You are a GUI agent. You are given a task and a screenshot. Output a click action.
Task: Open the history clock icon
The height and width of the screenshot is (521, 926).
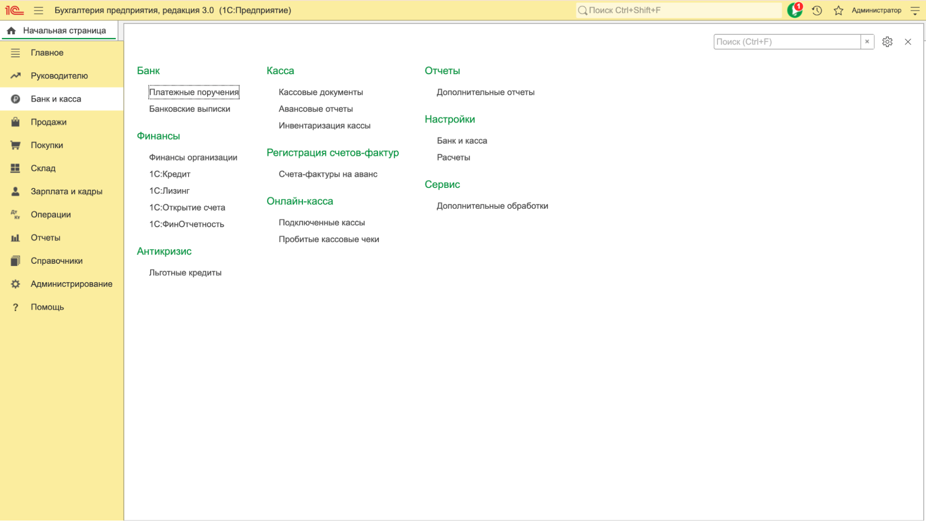[x=817, y=10]
